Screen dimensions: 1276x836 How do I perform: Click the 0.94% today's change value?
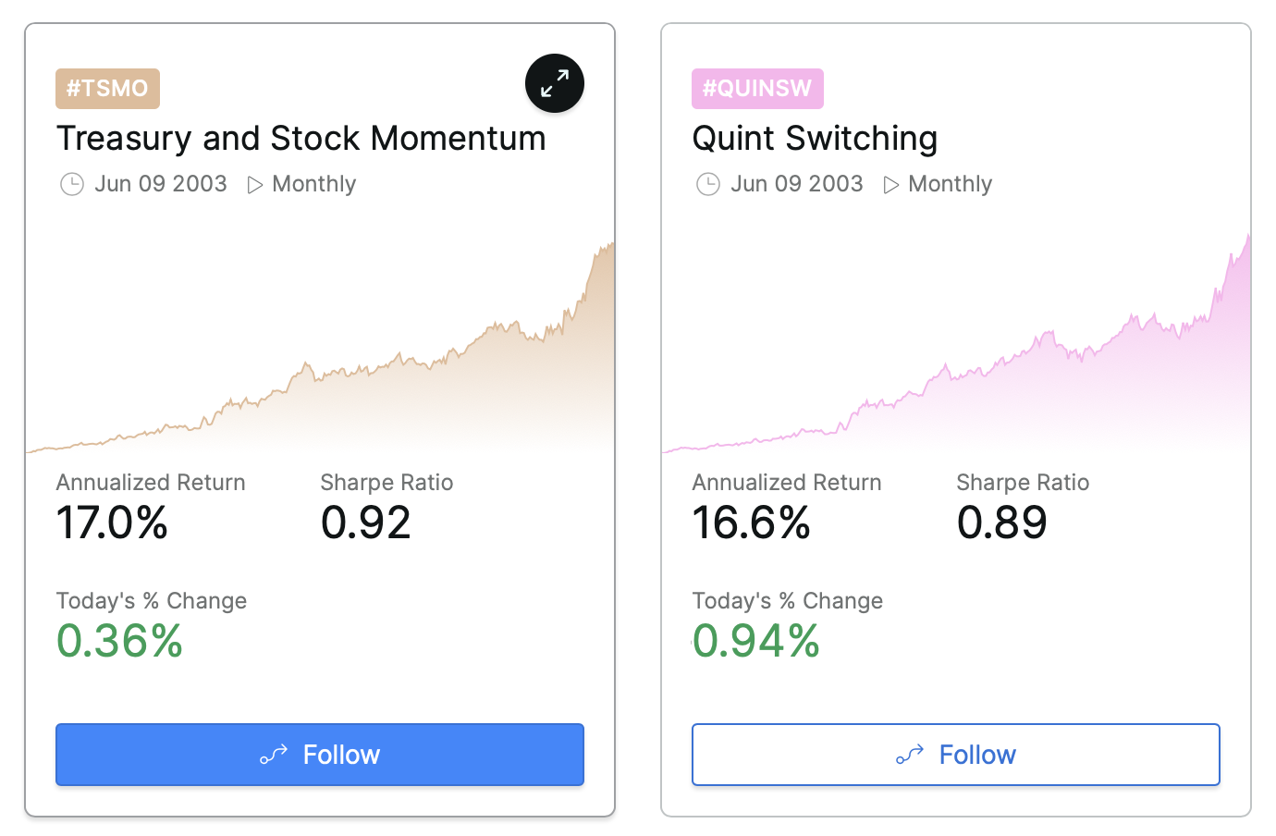pyautogui.click(x=756, y=641)
